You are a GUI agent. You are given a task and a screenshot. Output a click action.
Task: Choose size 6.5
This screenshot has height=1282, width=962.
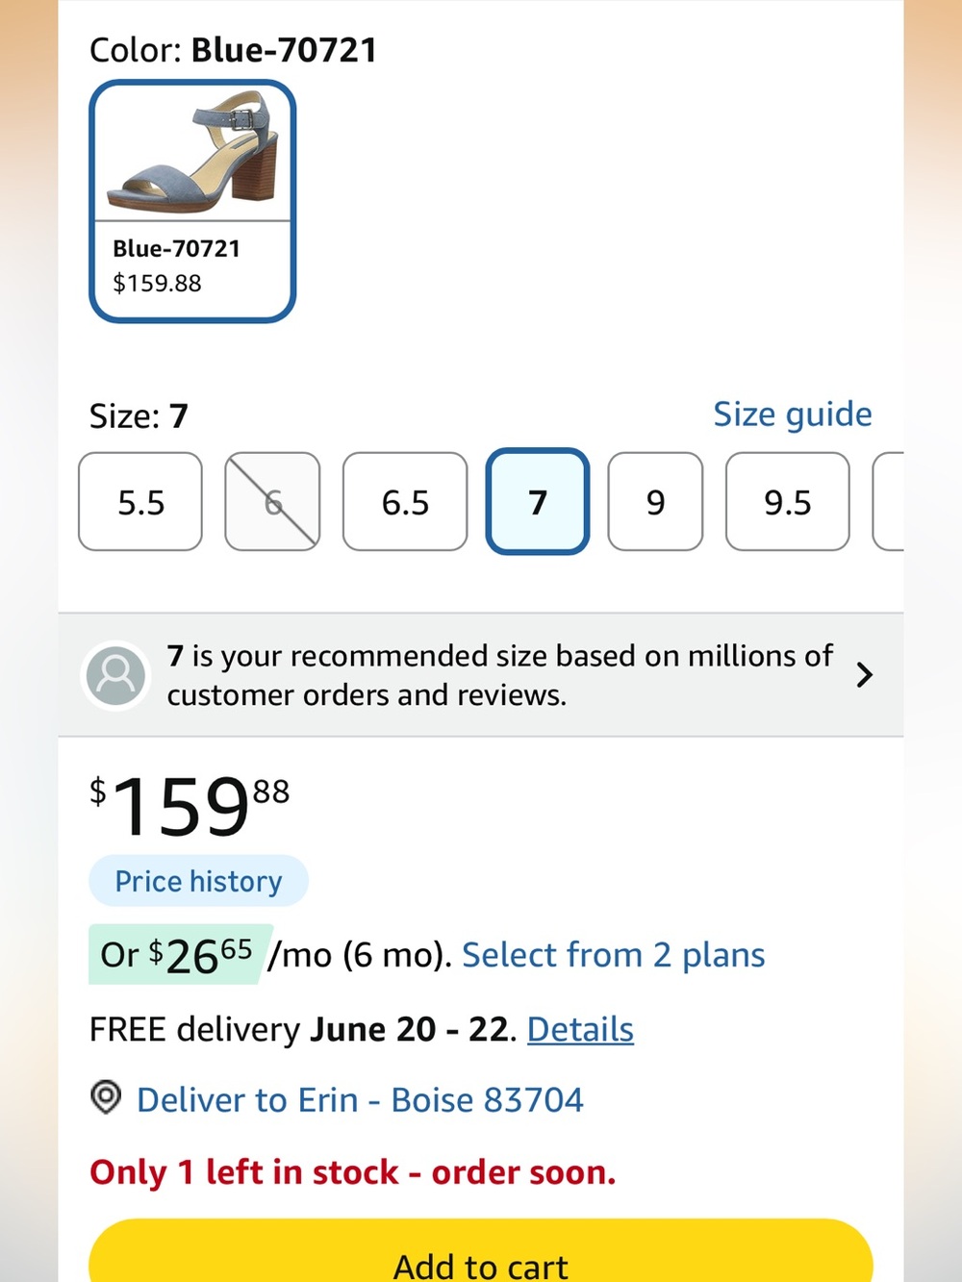405,502
